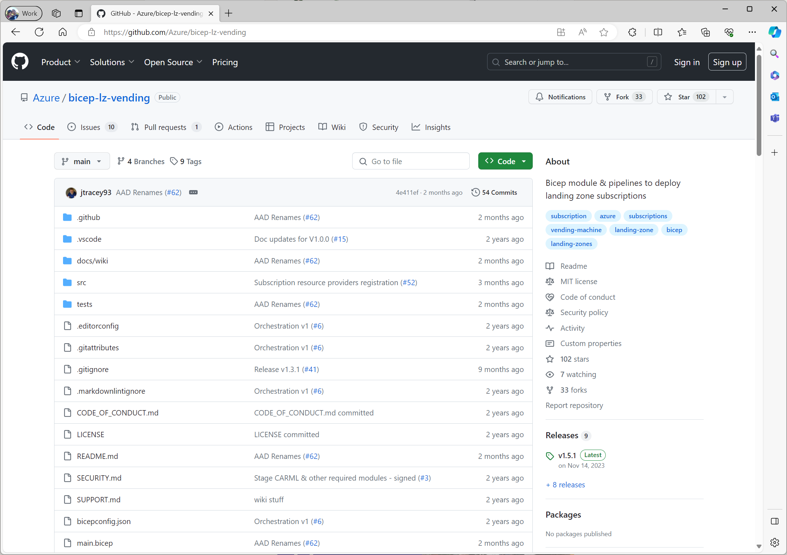Switch to the Pull requests tab
Viewport: 787px width, 555px height.
pyautogui.click(x=166, y=127)
